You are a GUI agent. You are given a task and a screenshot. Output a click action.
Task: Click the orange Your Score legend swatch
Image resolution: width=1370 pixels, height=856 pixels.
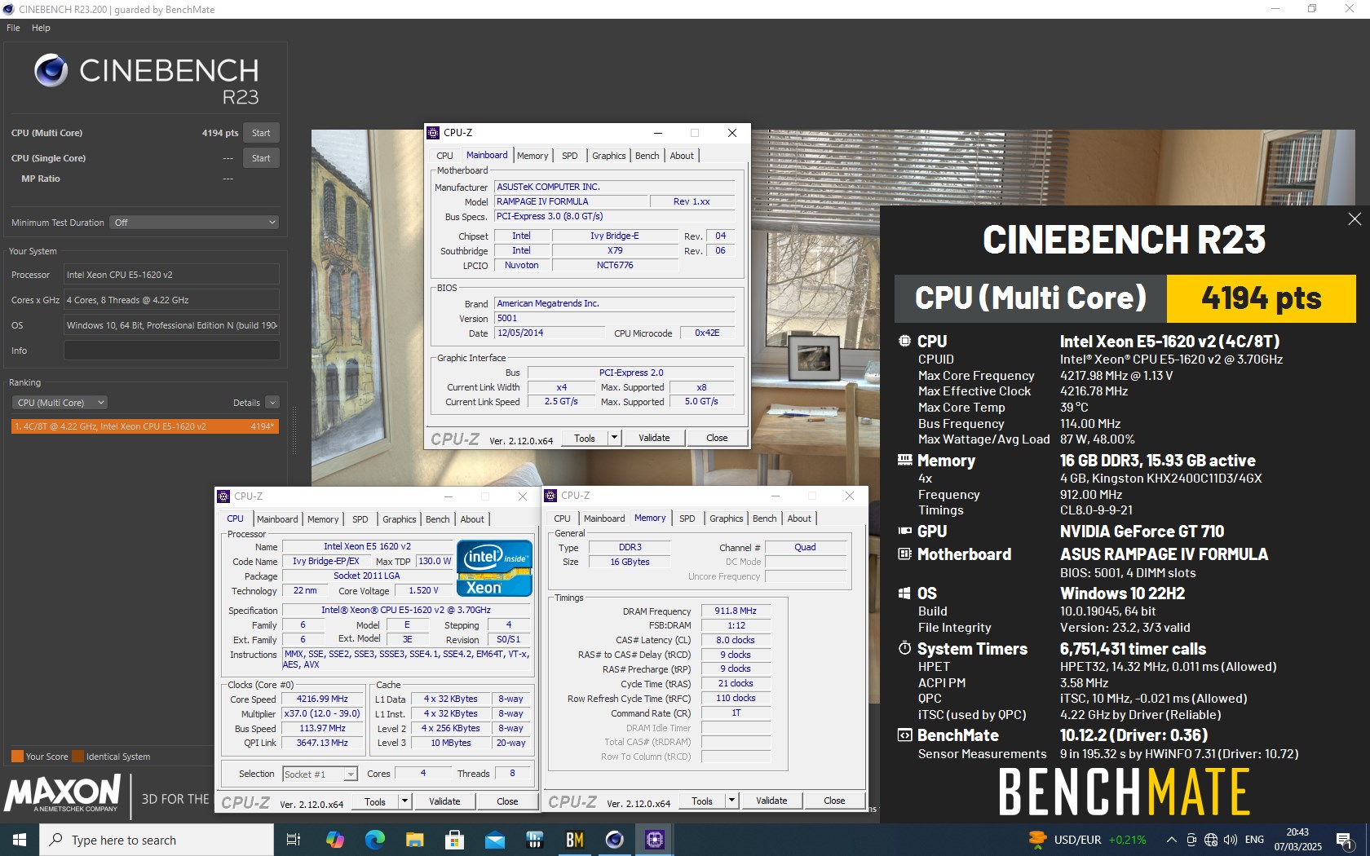[17, 756]
